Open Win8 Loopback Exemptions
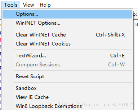Screen dimensions: 138x110 (67, 106)
